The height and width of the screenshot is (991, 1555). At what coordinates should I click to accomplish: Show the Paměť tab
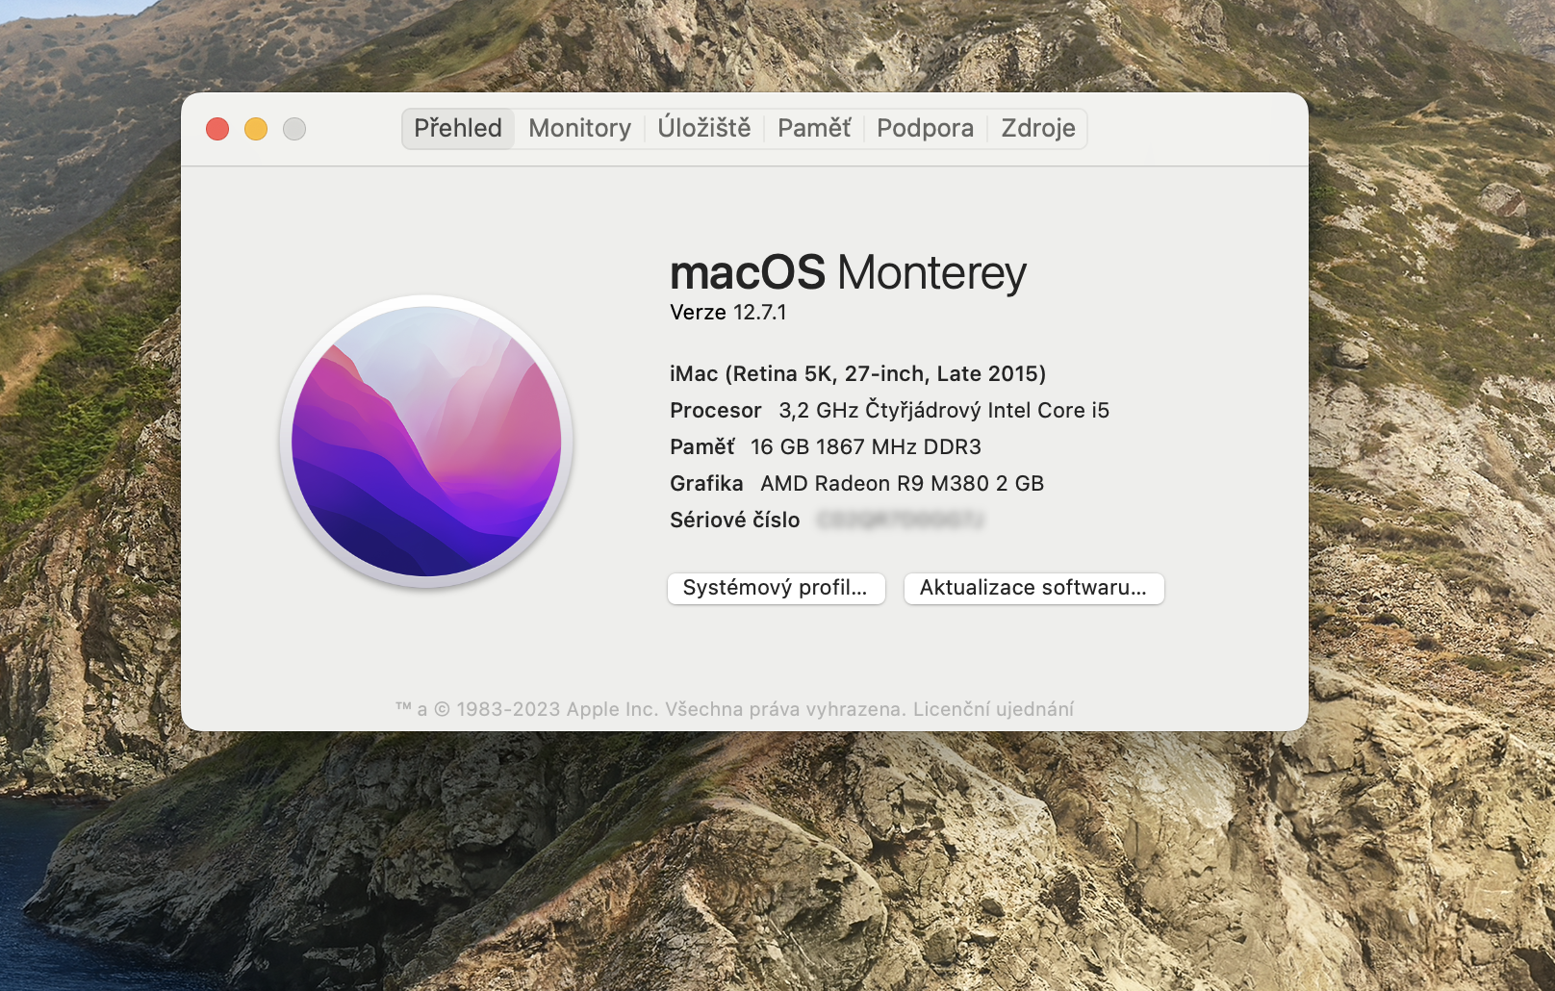coord(814,128)
